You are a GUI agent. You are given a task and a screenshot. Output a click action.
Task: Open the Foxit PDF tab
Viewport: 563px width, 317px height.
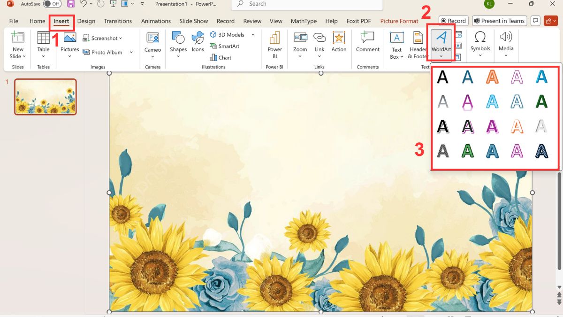click(358, 21)
